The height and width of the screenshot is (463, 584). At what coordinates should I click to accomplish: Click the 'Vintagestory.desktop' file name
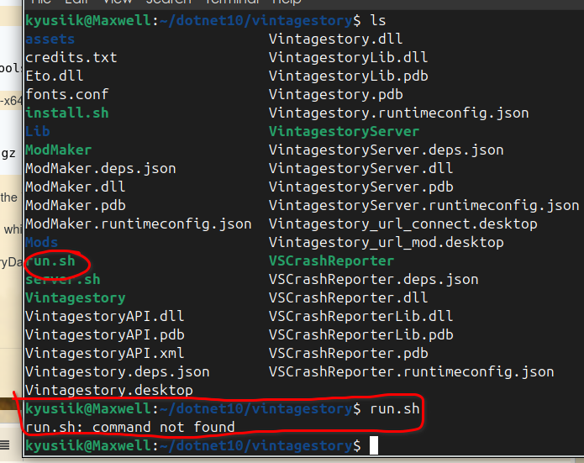(x=109, y=390)
